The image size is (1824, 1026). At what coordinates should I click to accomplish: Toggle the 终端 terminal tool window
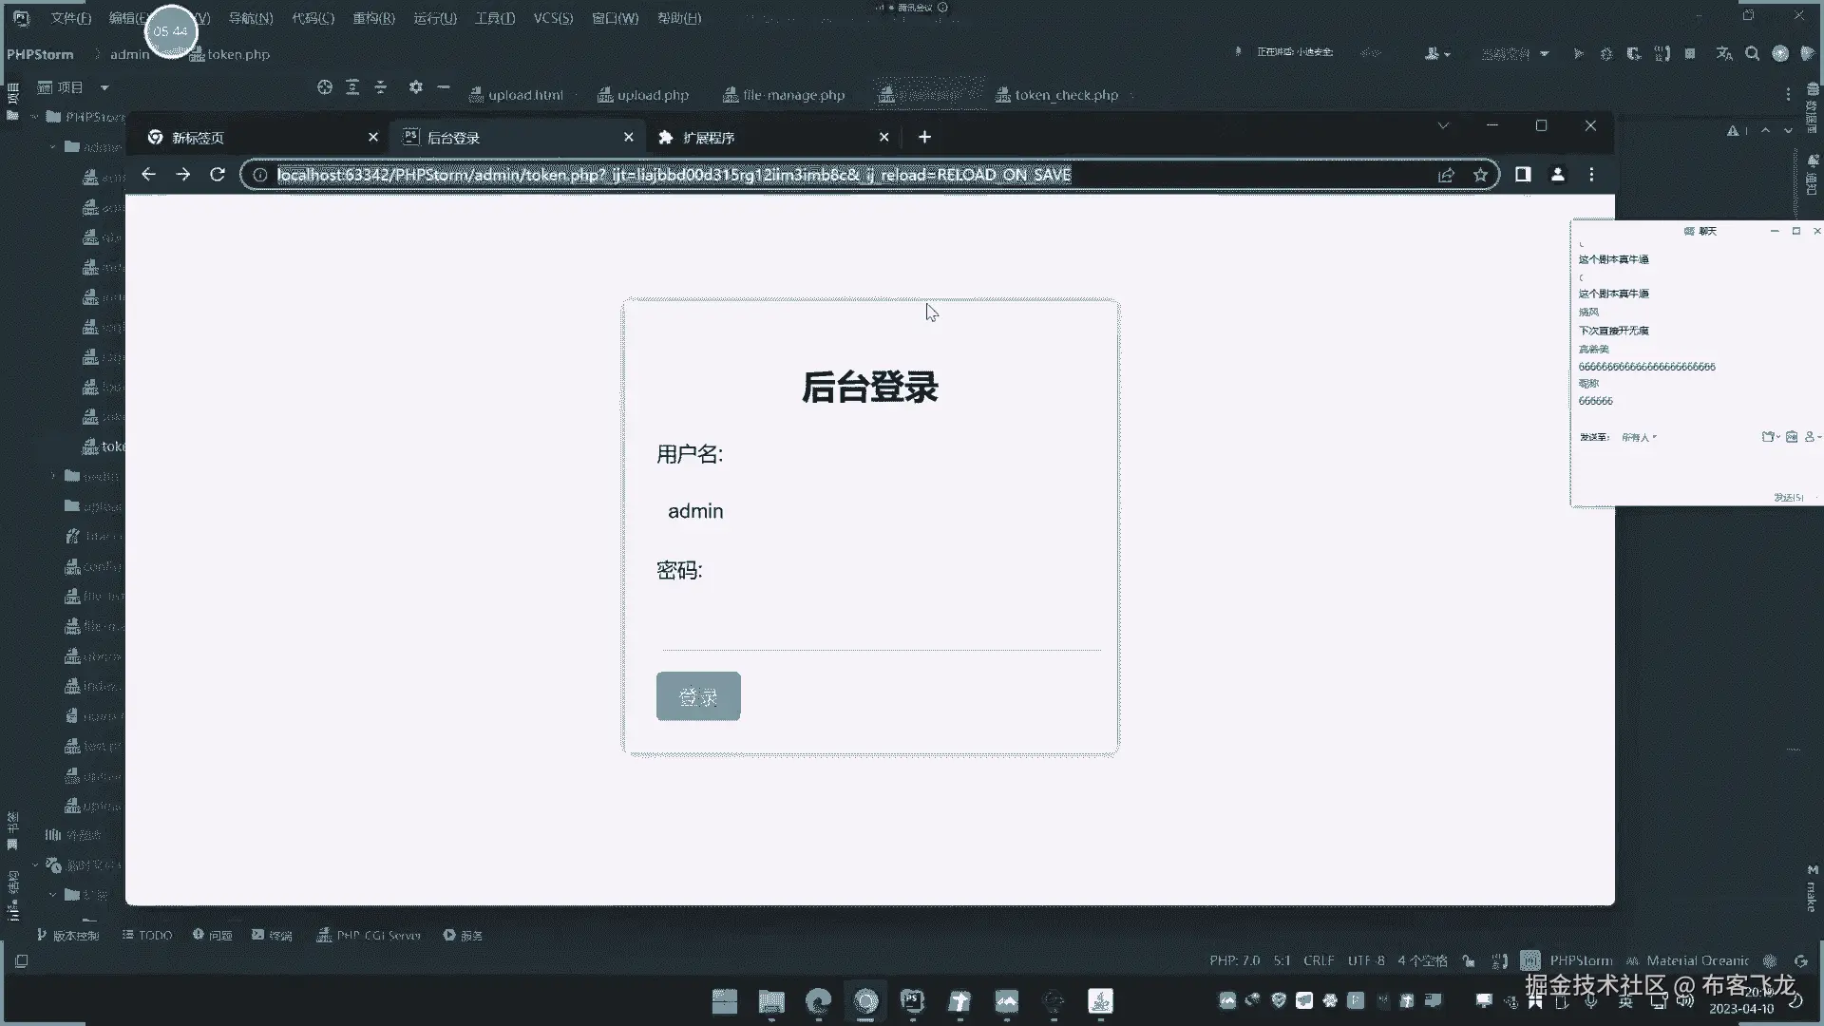click(272, 936)
